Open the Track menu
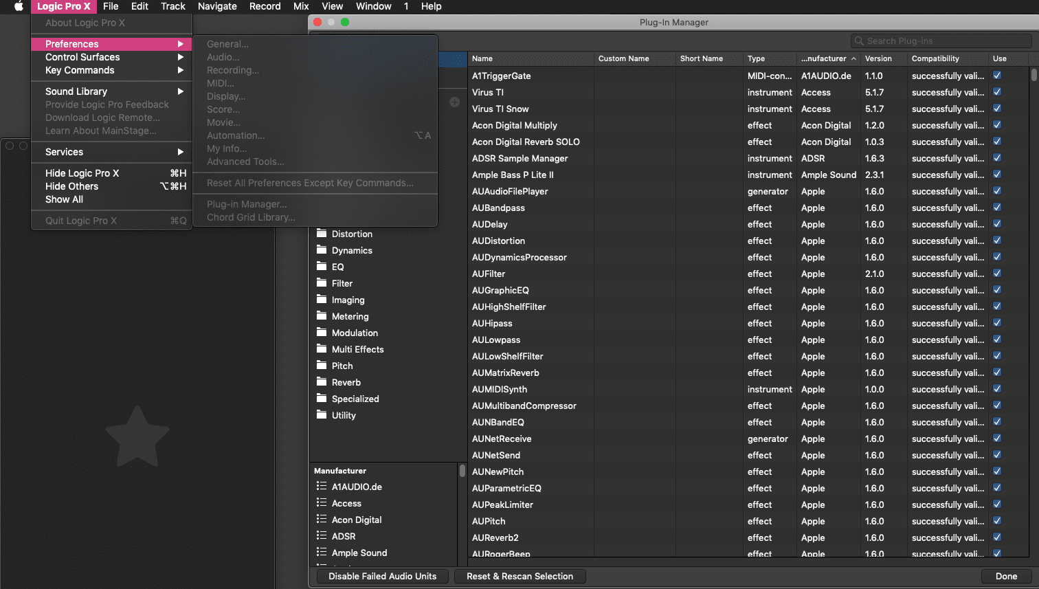Screen dimensions: 1039x589 pos(173,6)
